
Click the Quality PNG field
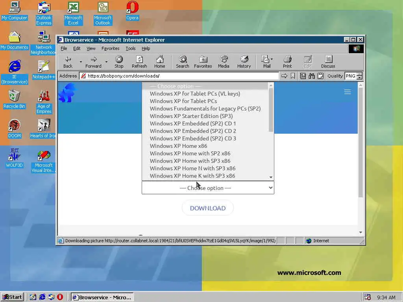pos(350,76)
